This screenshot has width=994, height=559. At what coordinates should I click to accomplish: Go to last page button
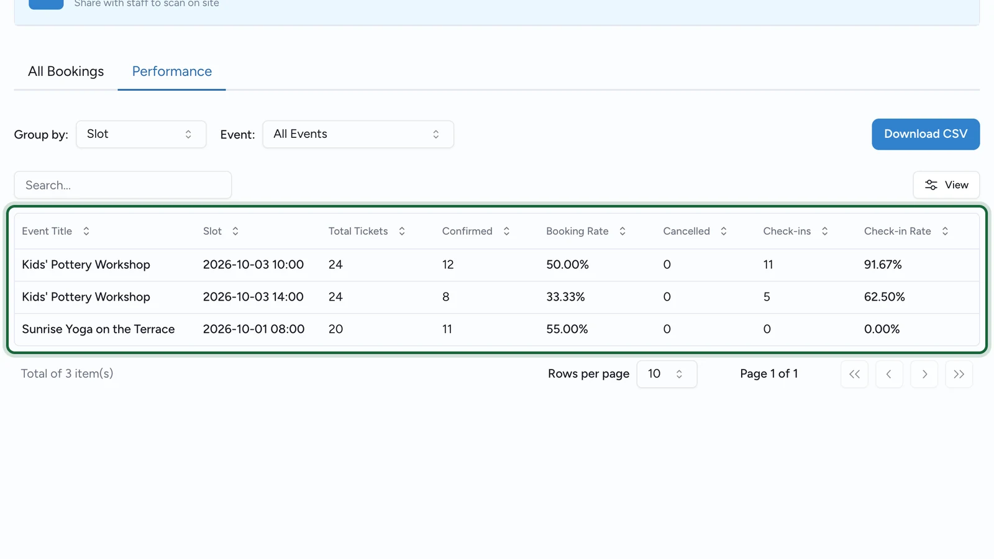pyautogui.click(x=959, y=374)
